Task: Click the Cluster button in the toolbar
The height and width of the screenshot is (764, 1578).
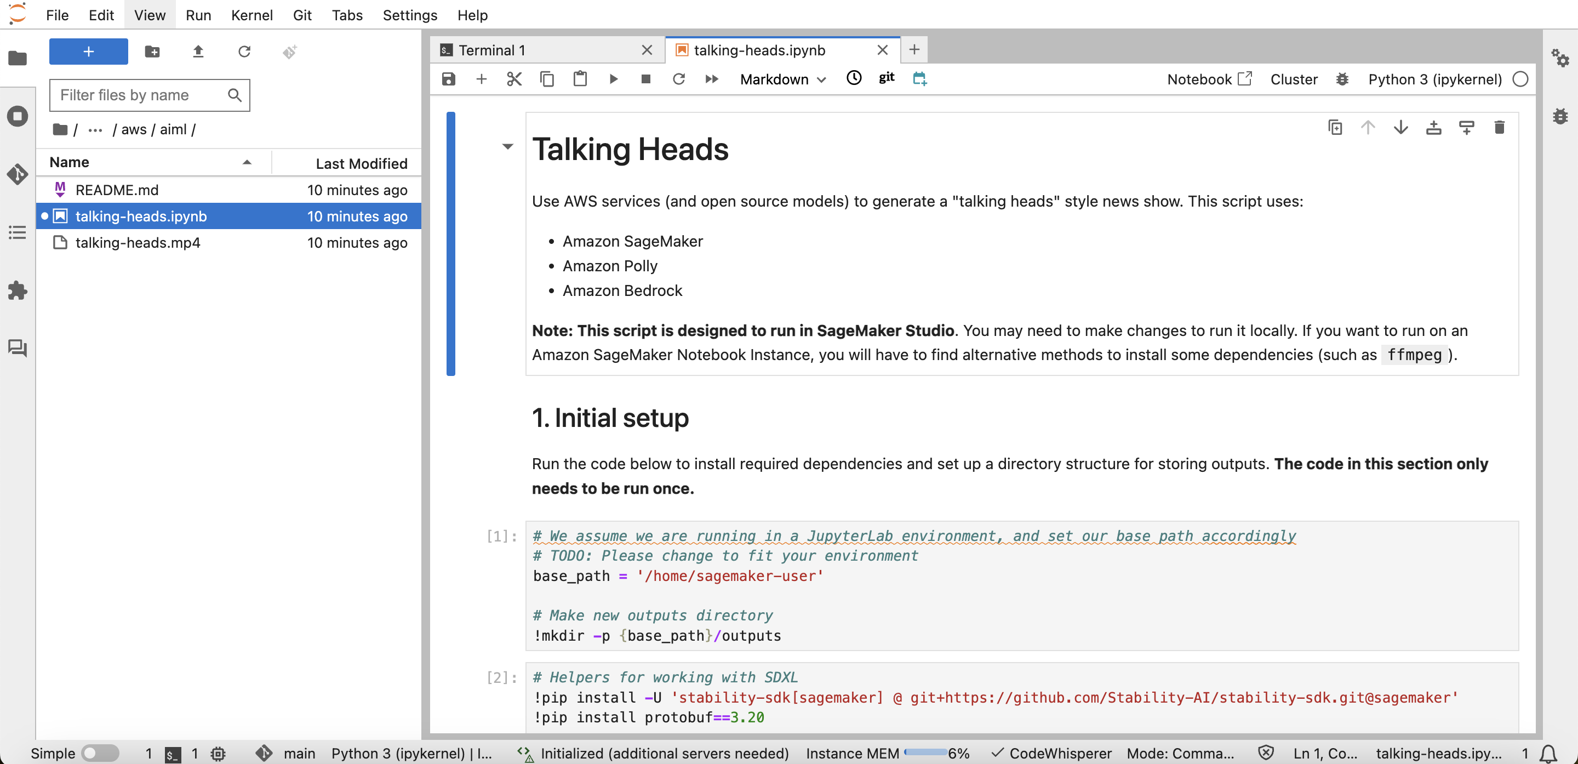Action: coord(1293,79)
